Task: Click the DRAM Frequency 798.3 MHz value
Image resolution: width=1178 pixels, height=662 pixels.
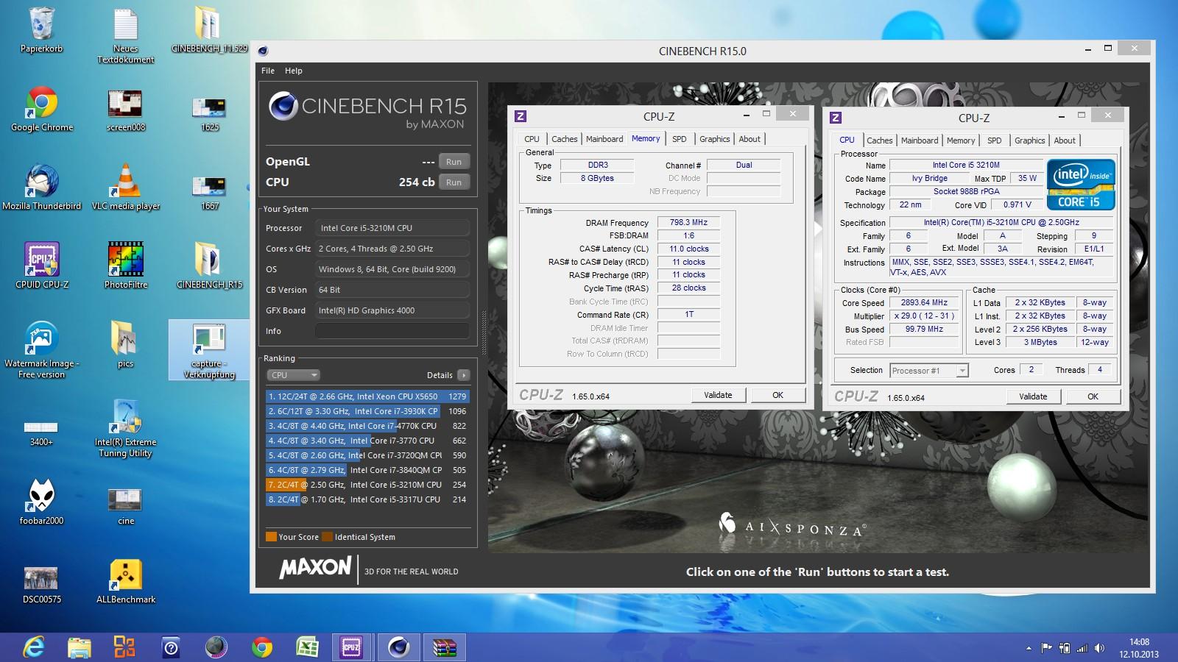Action: 688,222
